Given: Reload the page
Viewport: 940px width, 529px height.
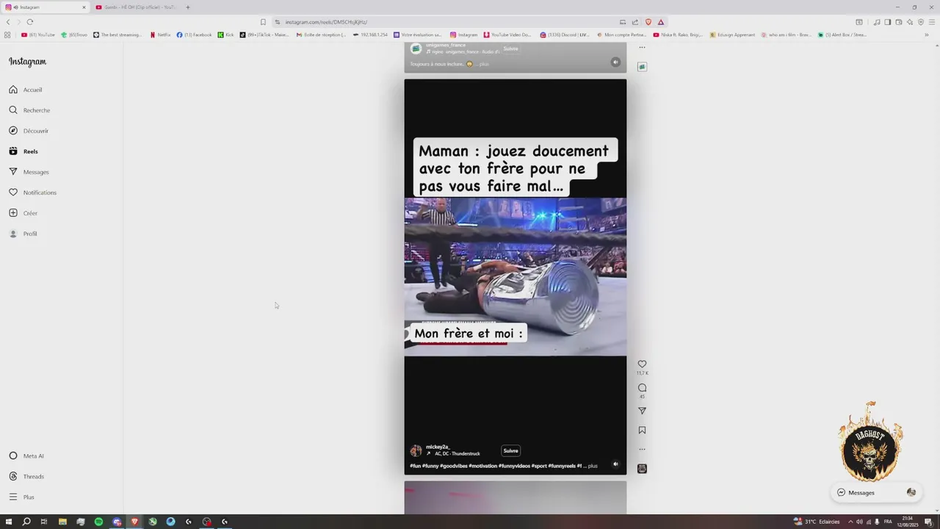Looking at the screenshot, I should (30, 22).
